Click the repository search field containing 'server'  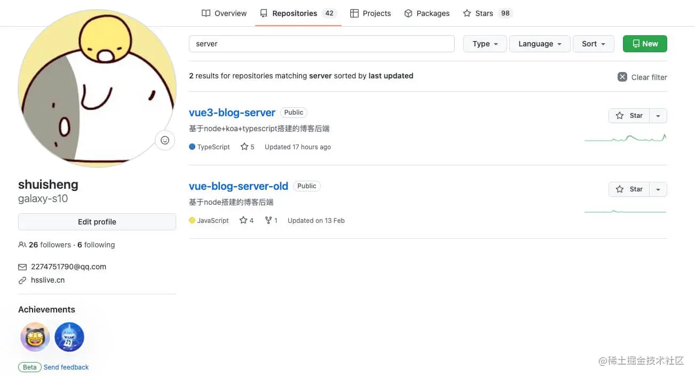coord(321,44)
